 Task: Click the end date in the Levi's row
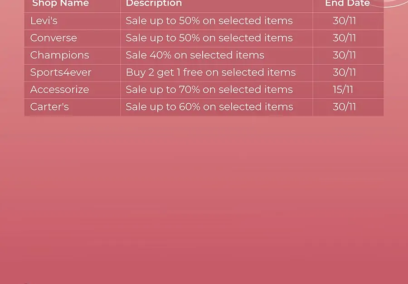[344, 21]
